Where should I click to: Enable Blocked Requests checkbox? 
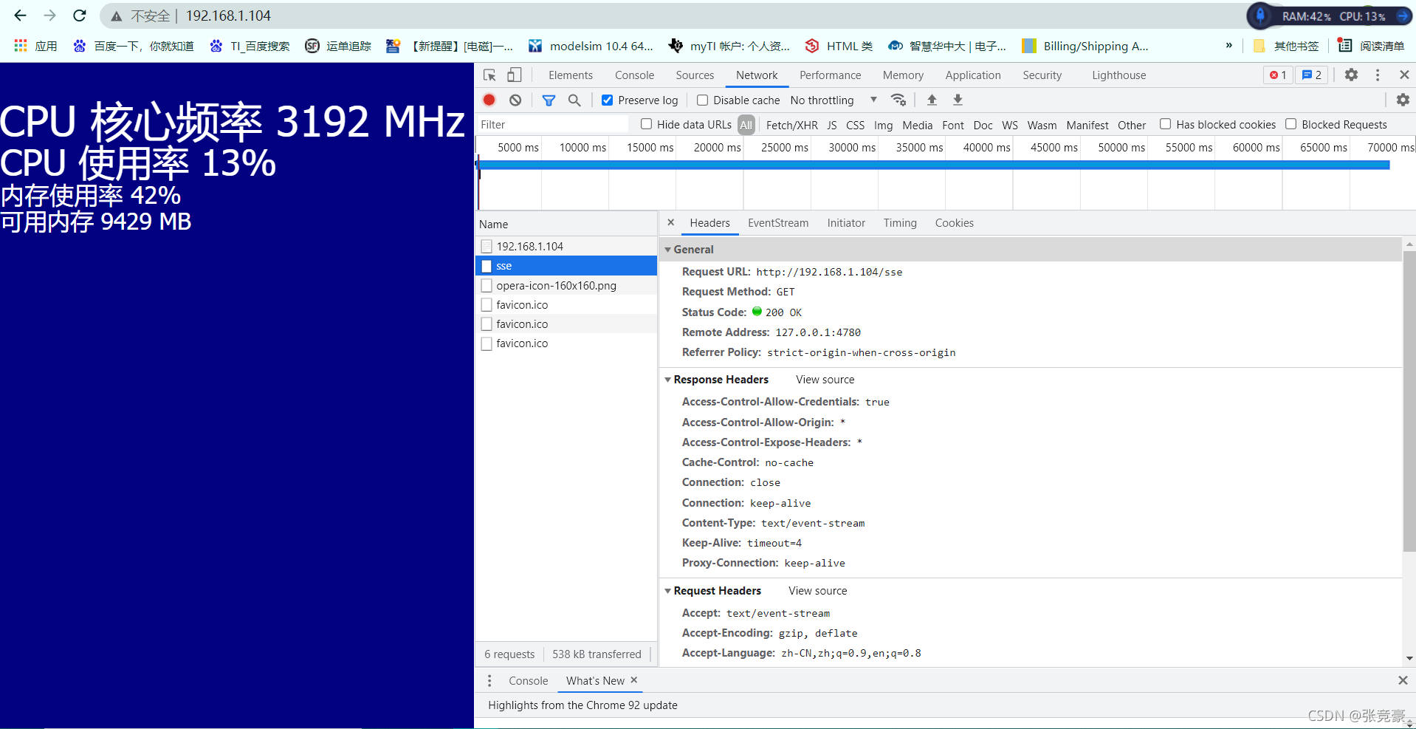[x=1290, y=124]
